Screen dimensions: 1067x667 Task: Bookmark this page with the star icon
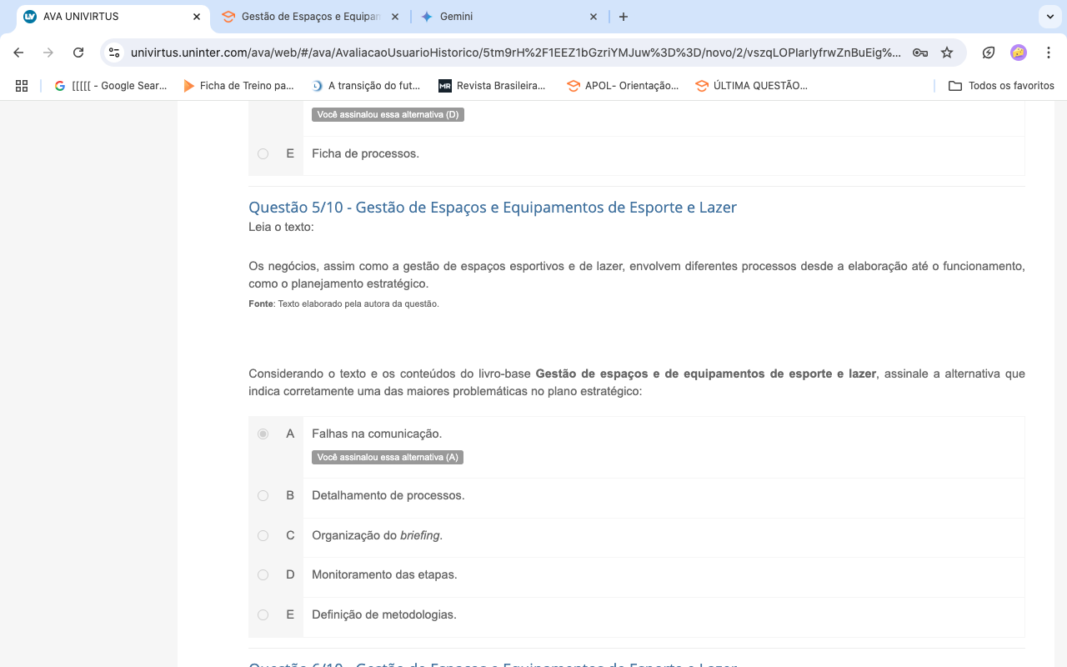(x=947, y=53)
